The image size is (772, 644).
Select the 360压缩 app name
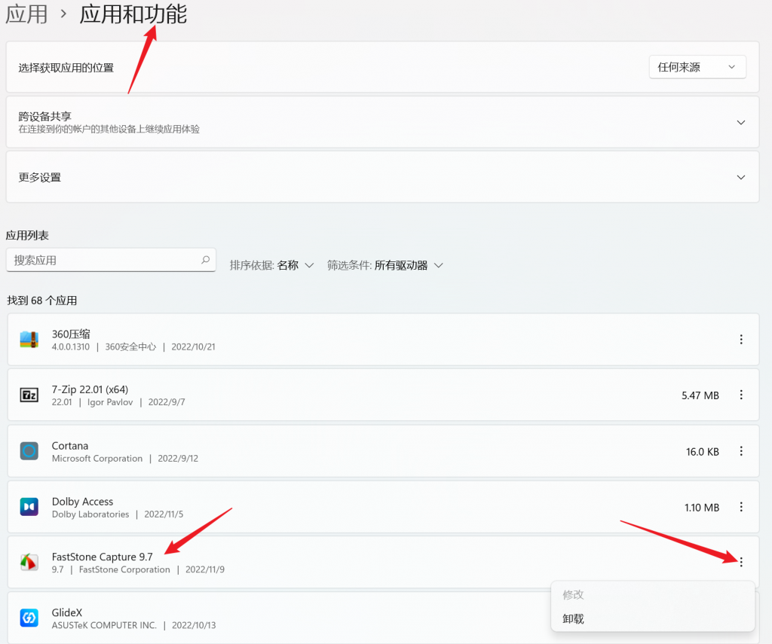pyautogui.click(x=71, y=334)
